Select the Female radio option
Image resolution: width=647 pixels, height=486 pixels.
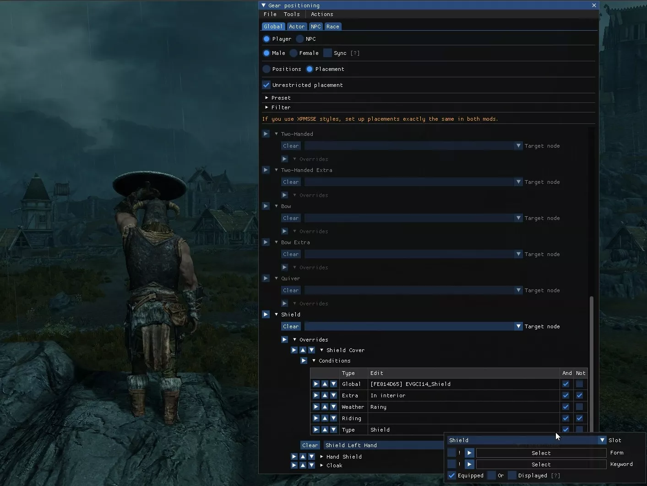coord(294,53)
